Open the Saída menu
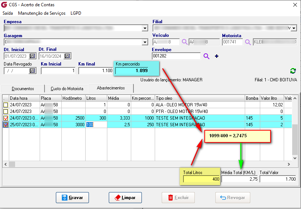 8,13
